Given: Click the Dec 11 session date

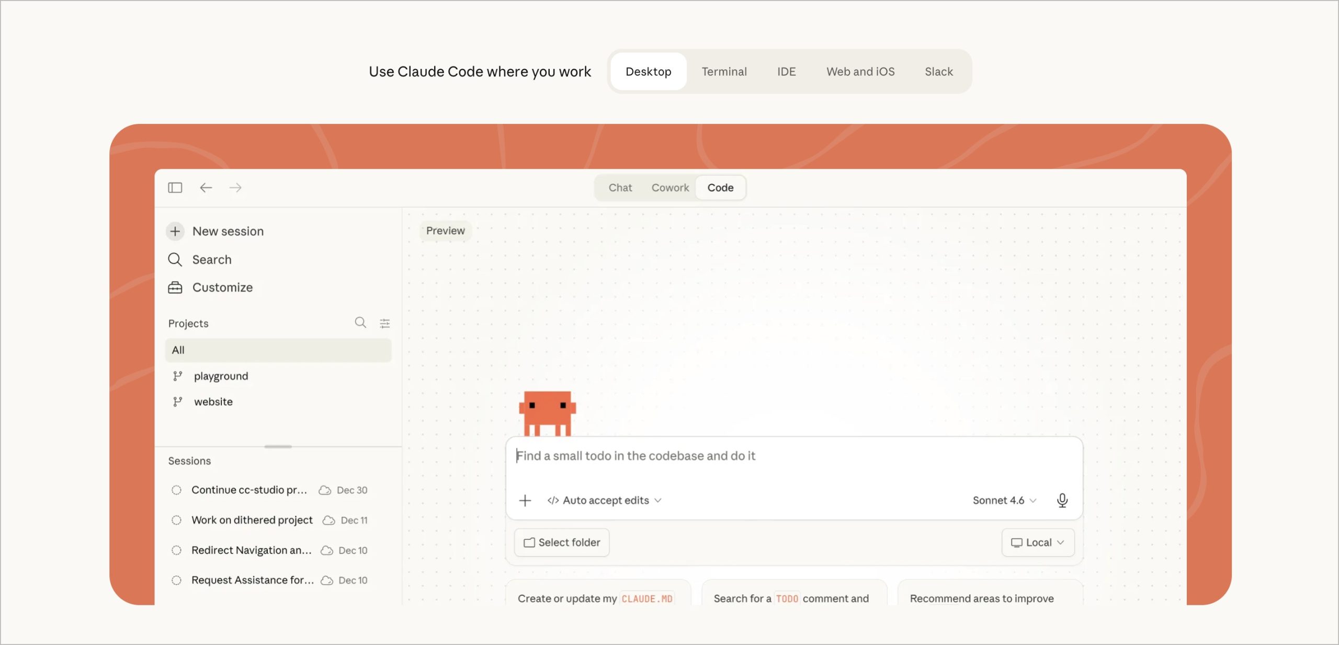Looking at the screenshot, I should (354, 521).
